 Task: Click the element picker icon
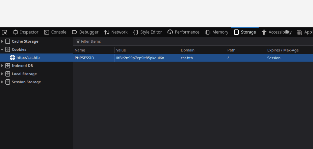tap(4, 32)
